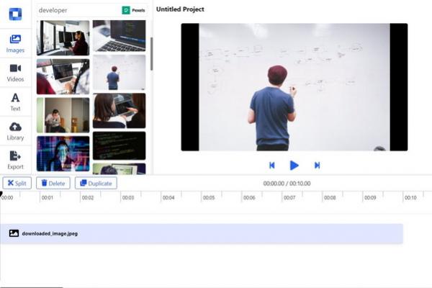Click the 00:02 timeline mark
This screenshot has width=432, height=288.
88,198
